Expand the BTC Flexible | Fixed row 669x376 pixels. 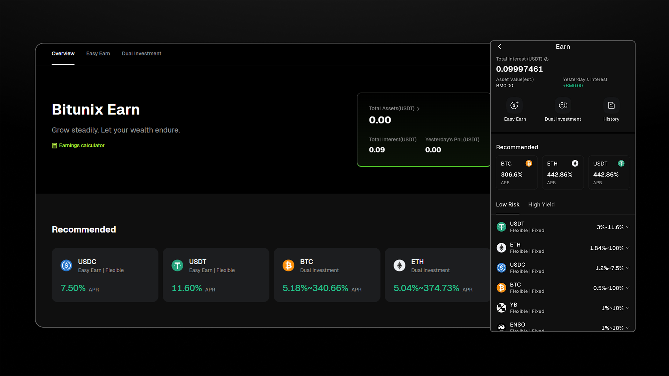[x=628, y=288]
